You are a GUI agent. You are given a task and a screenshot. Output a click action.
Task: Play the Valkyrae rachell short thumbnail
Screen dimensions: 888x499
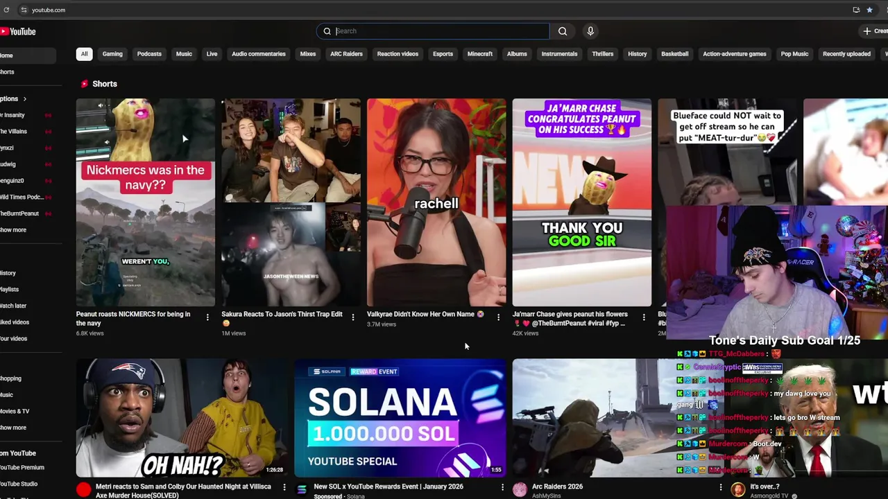(x=436, y=202)
